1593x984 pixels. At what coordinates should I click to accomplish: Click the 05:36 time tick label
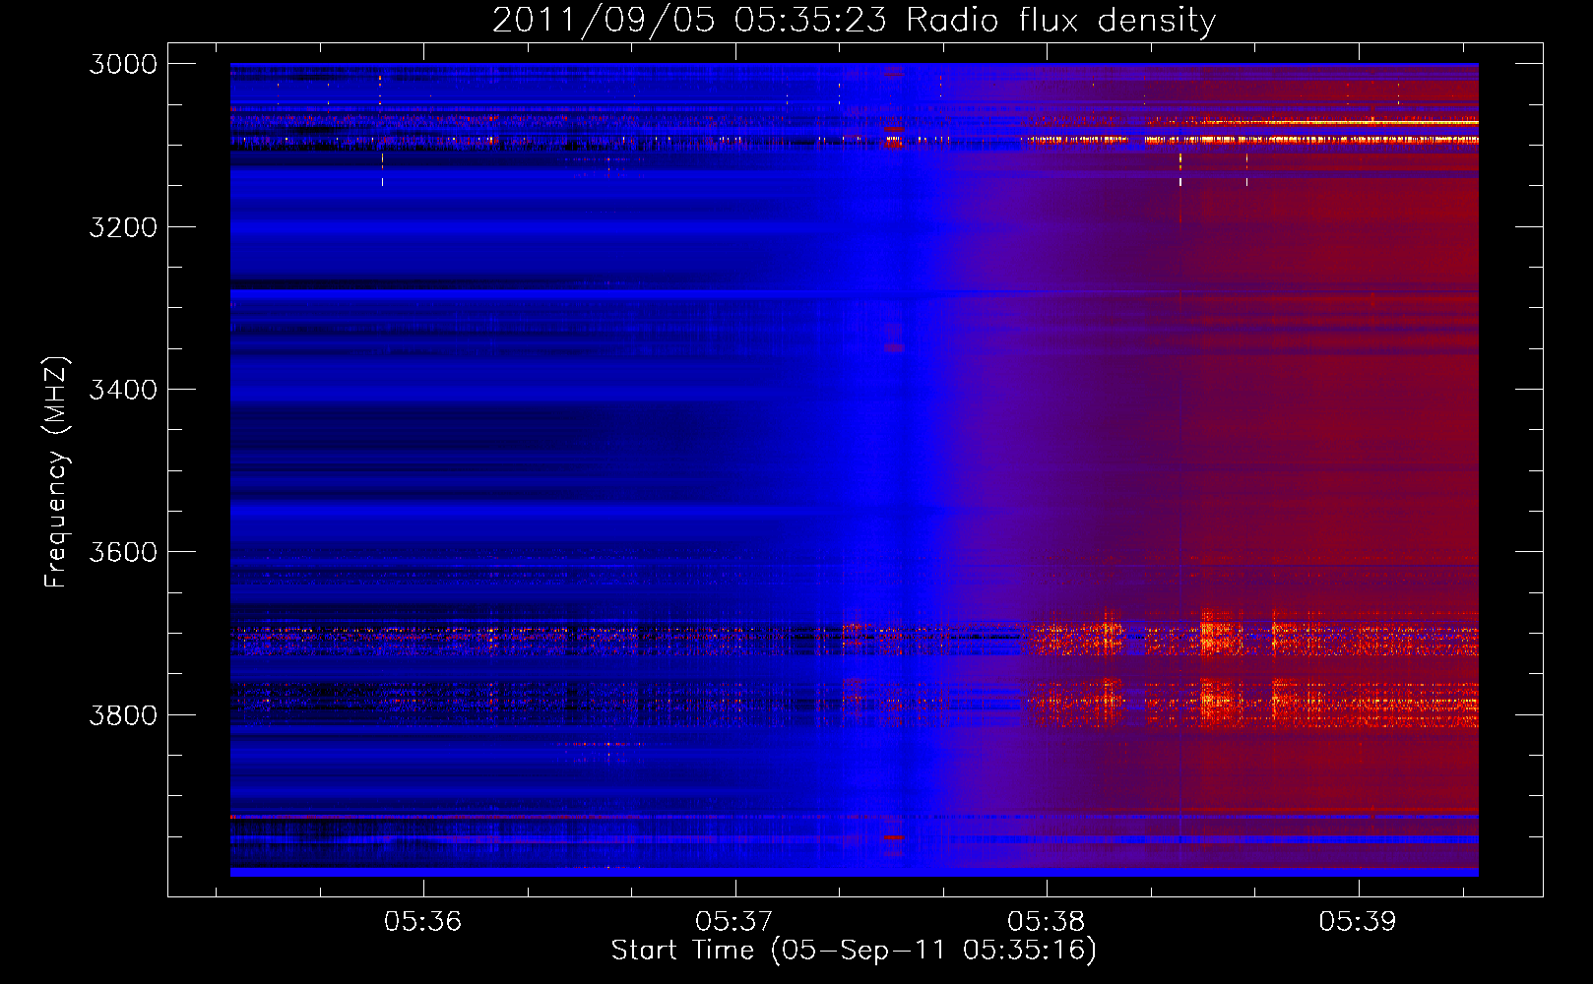coord(422,921)
